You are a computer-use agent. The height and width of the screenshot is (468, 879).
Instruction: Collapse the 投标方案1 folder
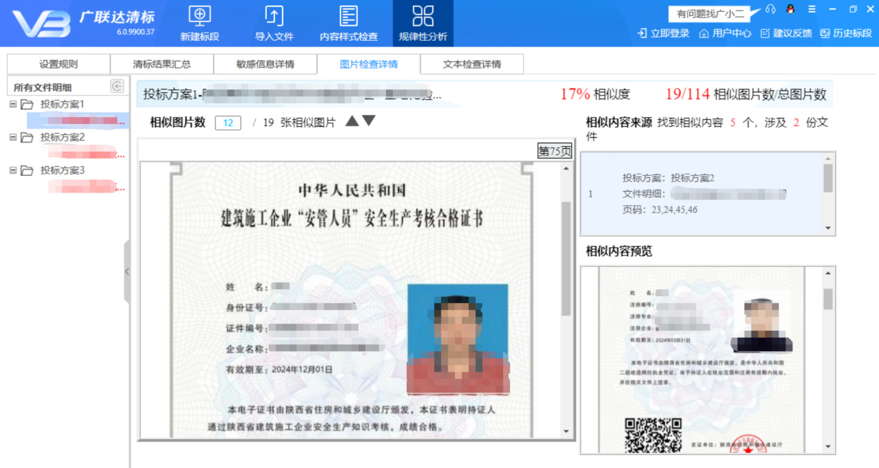point(12,104)
